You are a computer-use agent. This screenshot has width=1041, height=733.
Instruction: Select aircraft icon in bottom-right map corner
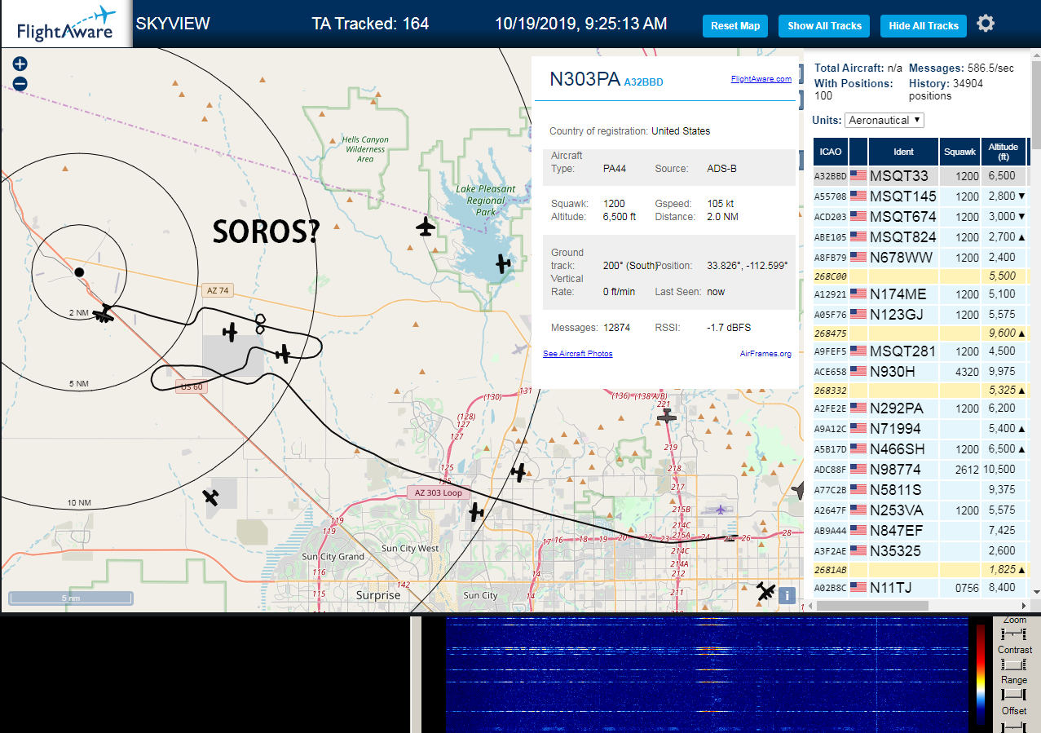[765, 592]
